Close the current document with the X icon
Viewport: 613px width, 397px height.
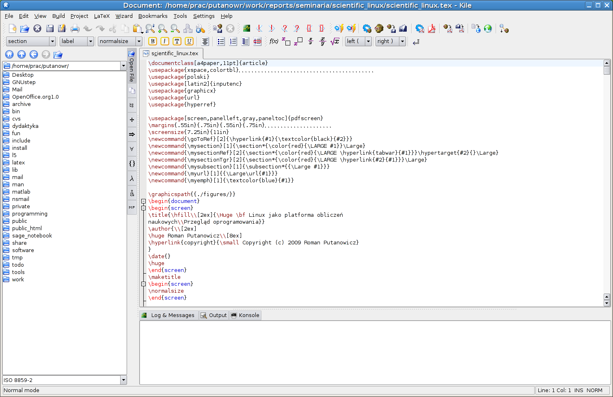click(x=37, y=28)
